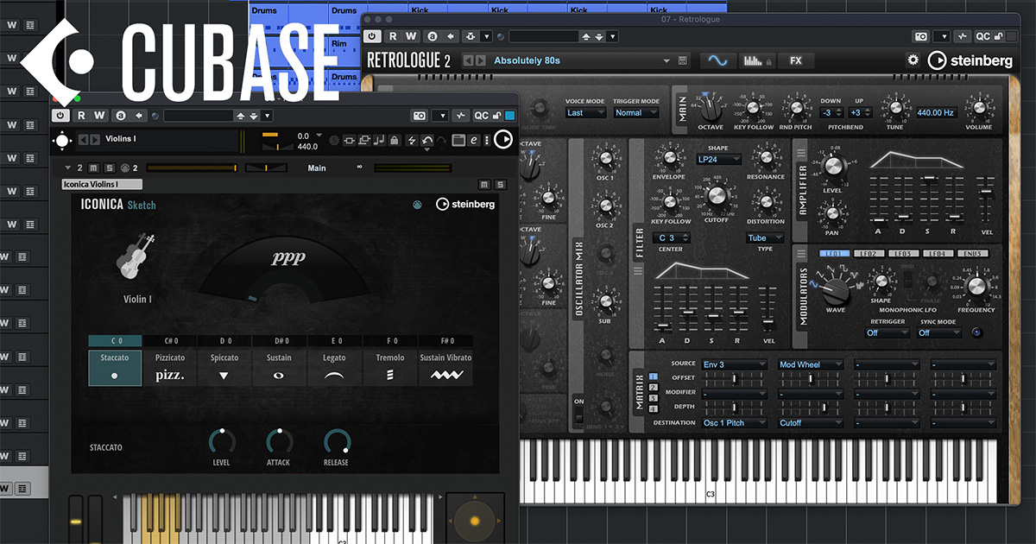1036x544 pixels.
Task: Open the Voice Mode dropdown set to Last
Action: pos(585,112)
